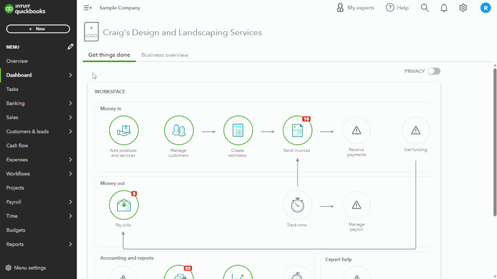The image size is (497, 279).
Task: Open Sales in the sidebar
Action: [x=12, y=117]
